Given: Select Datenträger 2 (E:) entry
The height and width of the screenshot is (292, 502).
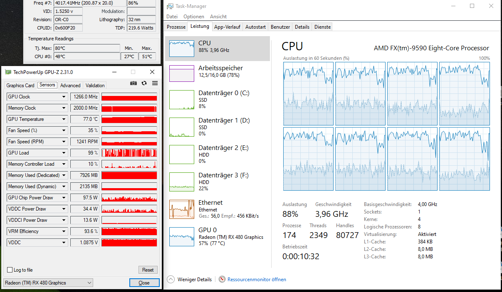Looking at the screenshot, I should point(218,155).
